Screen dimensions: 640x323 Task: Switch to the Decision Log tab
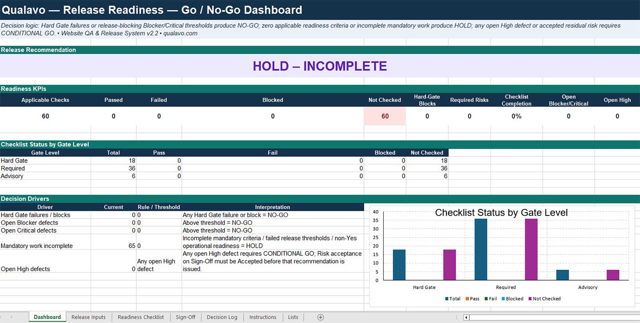(222, 317)
